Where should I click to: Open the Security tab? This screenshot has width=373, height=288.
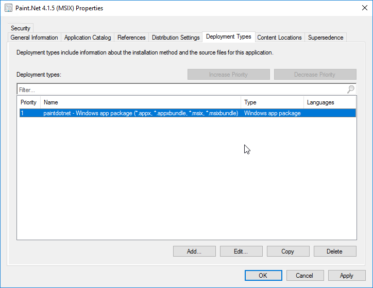21,28
